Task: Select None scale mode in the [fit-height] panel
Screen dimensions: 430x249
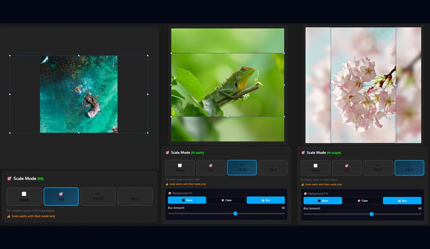Action: click(x=316, y=168)
